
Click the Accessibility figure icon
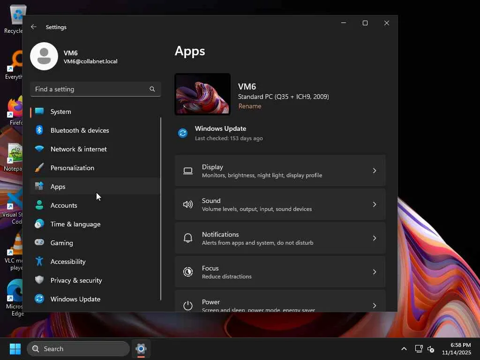pos(40,262)
